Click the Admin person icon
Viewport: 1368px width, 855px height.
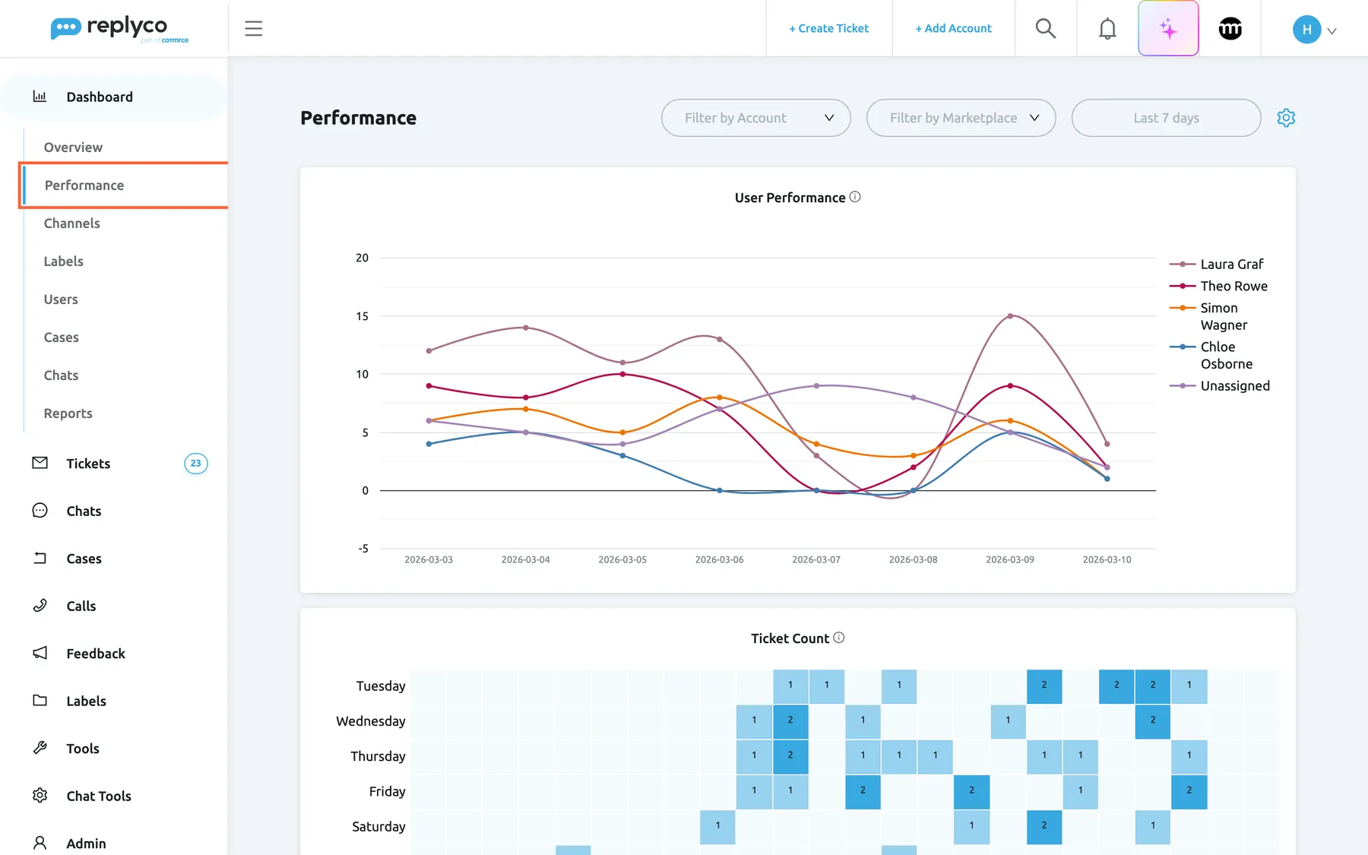click(40, 843)
